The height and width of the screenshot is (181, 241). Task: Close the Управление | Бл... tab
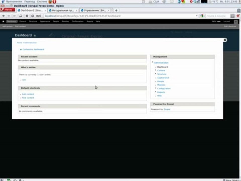pos(108,11)
